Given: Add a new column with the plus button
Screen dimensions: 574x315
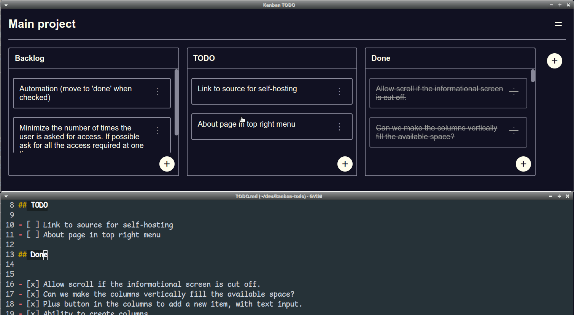Looking at the screenshot, I should pos(554,61).
